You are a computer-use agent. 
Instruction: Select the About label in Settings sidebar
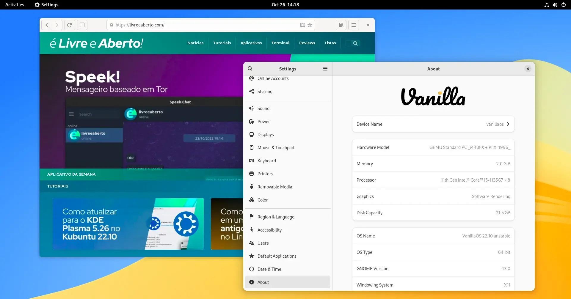tap(263, 282)
